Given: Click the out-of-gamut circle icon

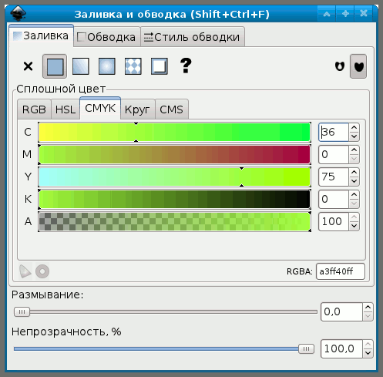Looking at the screenshot, I should pos(42,271).
